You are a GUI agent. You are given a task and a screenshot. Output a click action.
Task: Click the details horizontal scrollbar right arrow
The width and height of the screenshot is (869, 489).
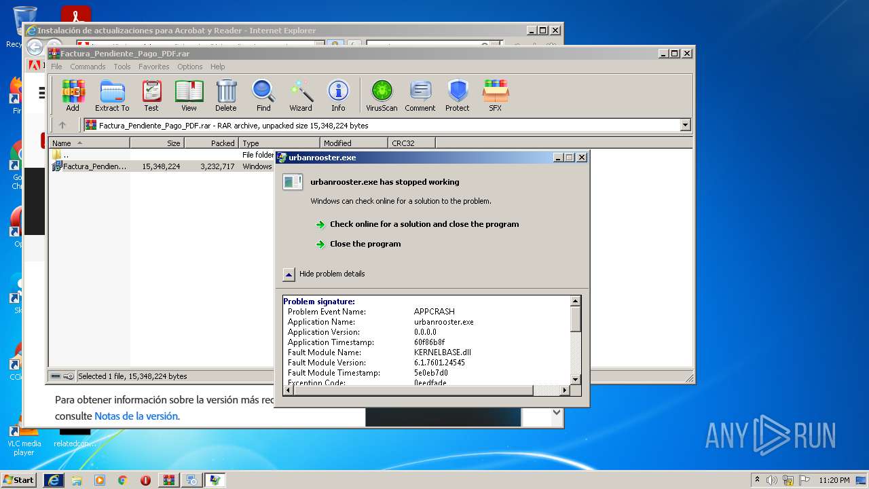(x=564, y=390)
